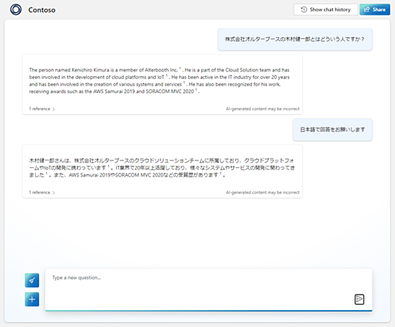Click citation 1 after IoT in English answer
This screenshot has height=327, width=395.
point(166,75)
